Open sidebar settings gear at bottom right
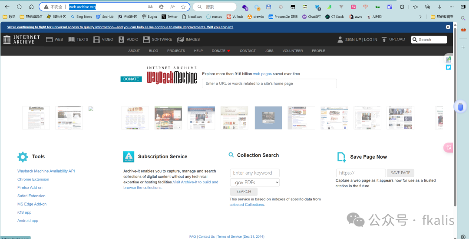The image size is (469, 239). click(x=463, y=236)
